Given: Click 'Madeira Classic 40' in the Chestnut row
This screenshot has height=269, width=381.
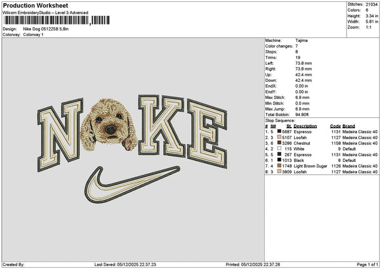Looking at the screenshot, I should 360,143.
